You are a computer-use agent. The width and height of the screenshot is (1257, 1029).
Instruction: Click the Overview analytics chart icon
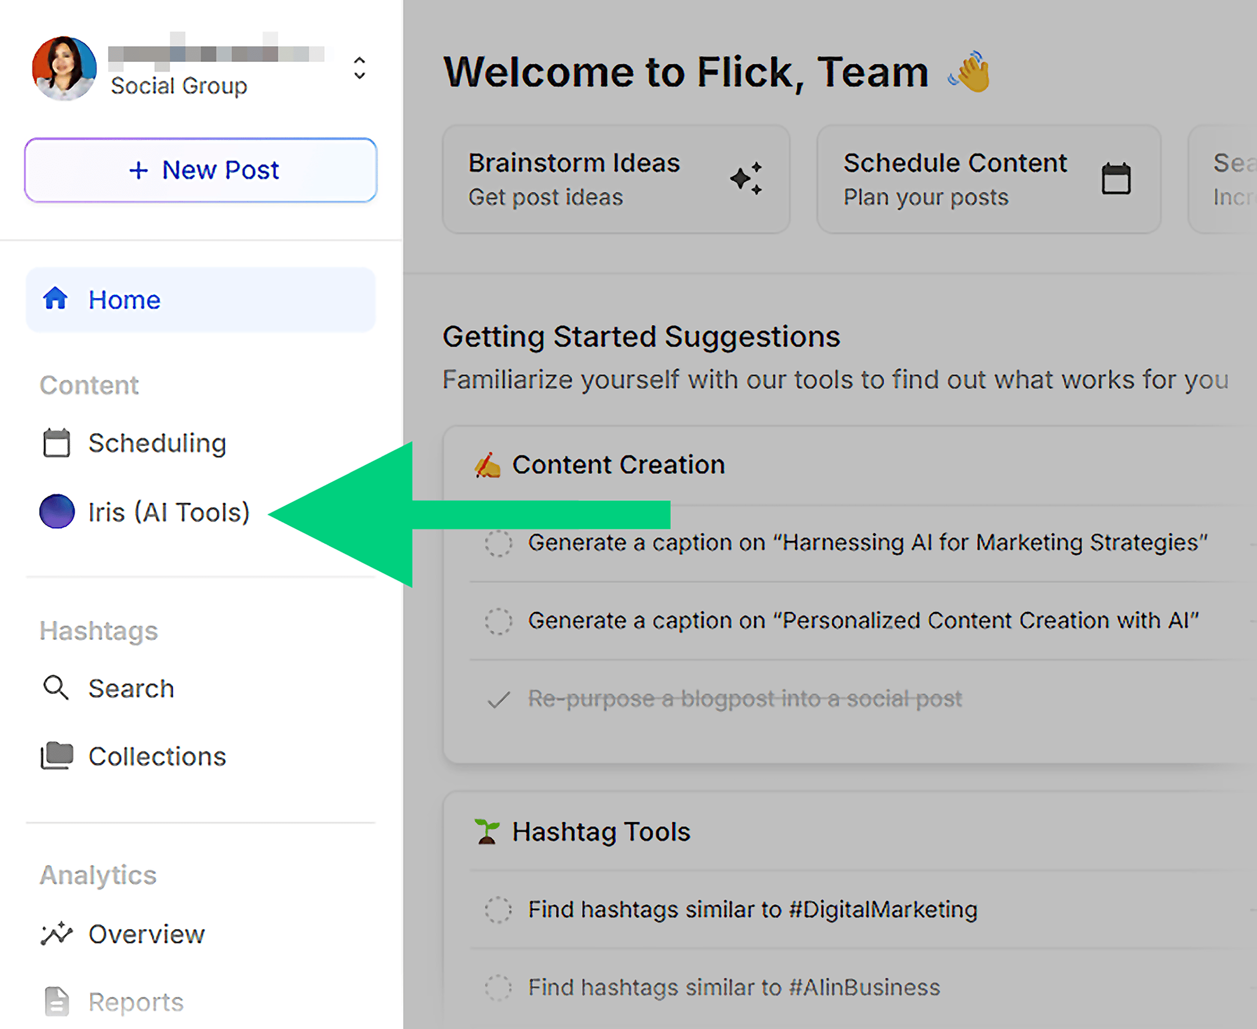pos(56,933)
